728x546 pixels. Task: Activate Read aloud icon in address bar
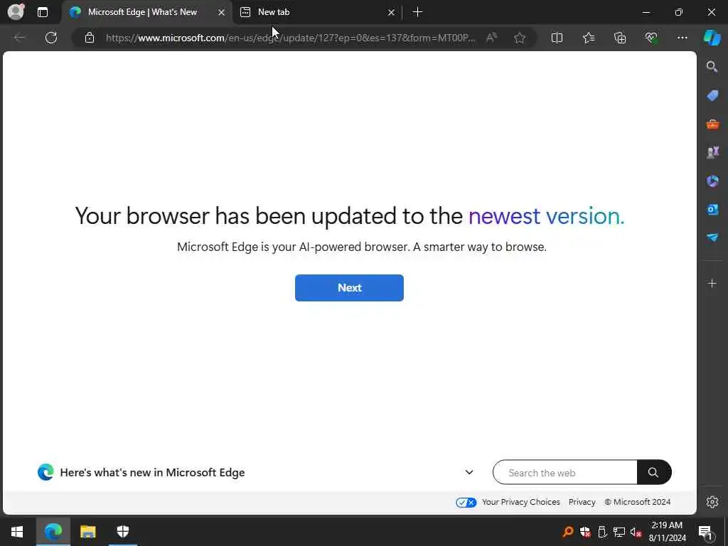tap(491, 38)
